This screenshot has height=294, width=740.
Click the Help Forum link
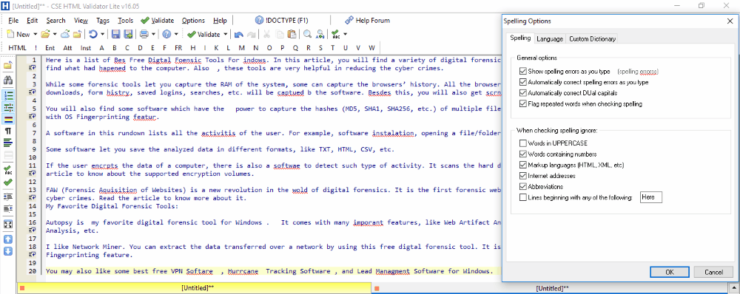click(367, 20)
